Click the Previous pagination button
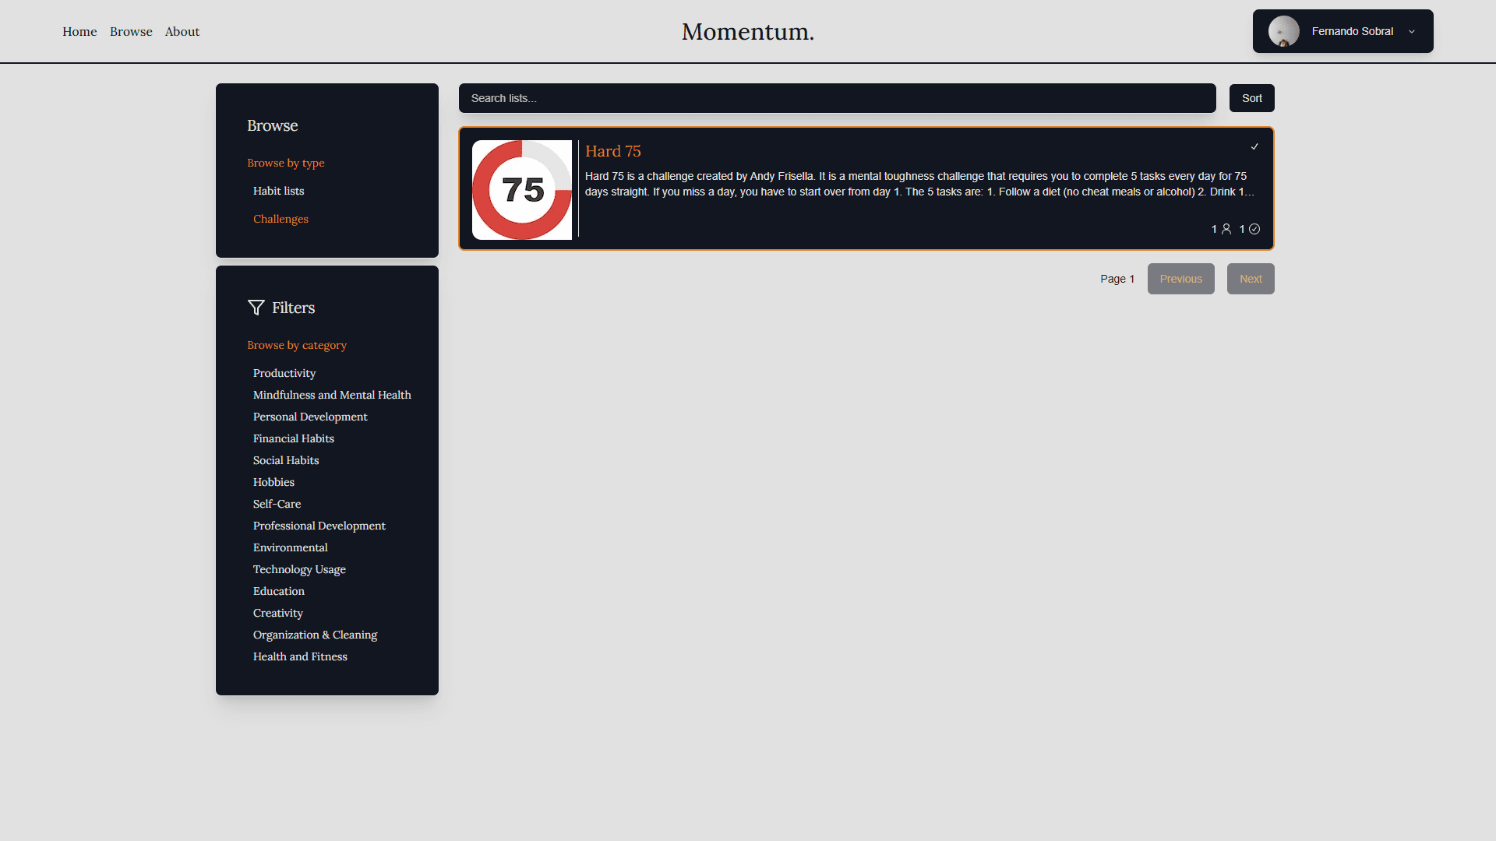 (1180, 278)
